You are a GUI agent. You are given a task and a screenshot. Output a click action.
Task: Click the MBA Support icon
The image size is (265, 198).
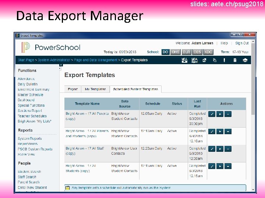[195, 60]
